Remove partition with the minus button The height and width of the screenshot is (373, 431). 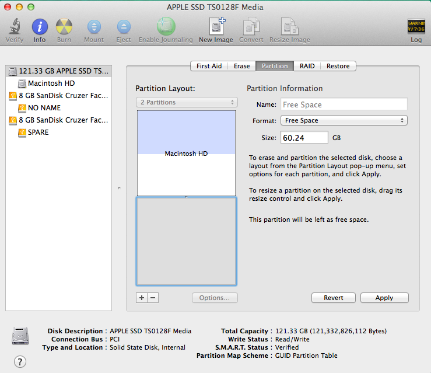[153, 298]
